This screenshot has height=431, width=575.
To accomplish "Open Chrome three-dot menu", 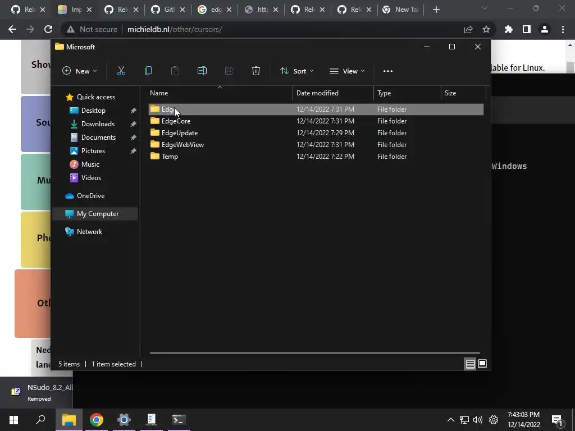I will pyautogui.click(x=563, y=29).
